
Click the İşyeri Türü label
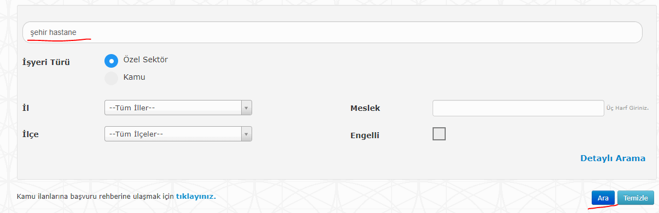[x=46, y=62]
